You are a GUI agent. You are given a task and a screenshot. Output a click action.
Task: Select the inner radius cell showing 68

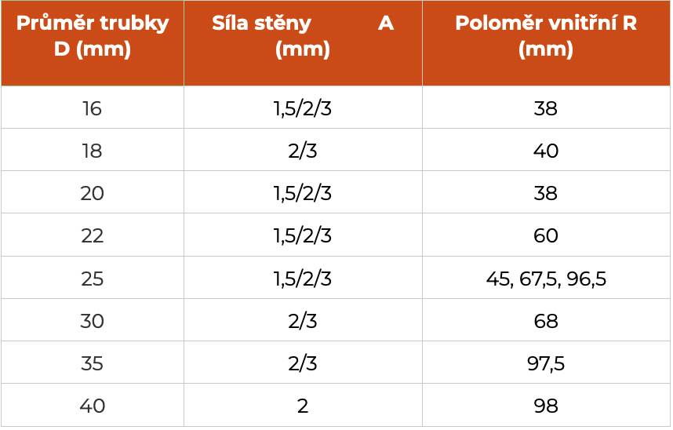[x=546, y=321]
